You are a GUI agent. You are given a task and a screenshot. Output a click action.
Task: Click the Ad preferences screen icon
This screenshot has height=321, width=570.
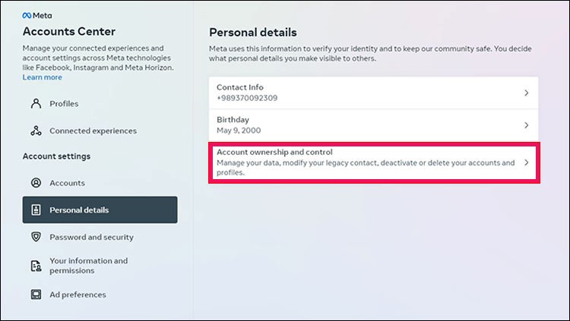click(x=36, y=294)
